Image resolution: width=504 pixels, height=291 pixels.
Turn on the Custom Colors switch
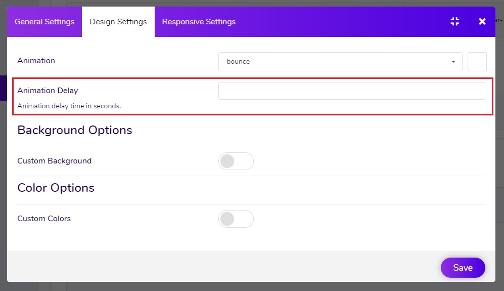(236, 219)
